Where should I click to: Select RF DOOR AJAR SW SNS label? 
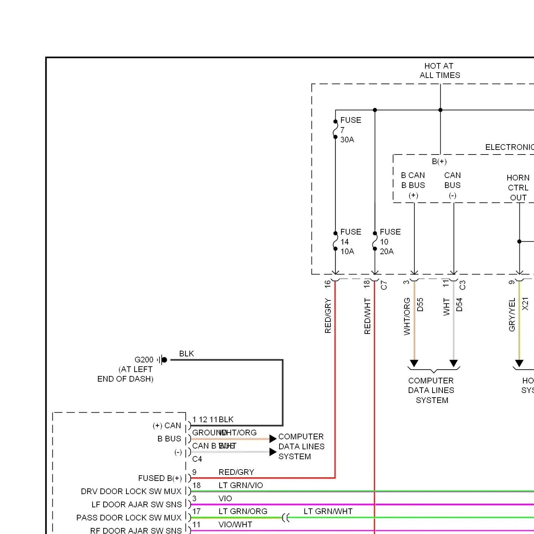[x=136, y=530]
